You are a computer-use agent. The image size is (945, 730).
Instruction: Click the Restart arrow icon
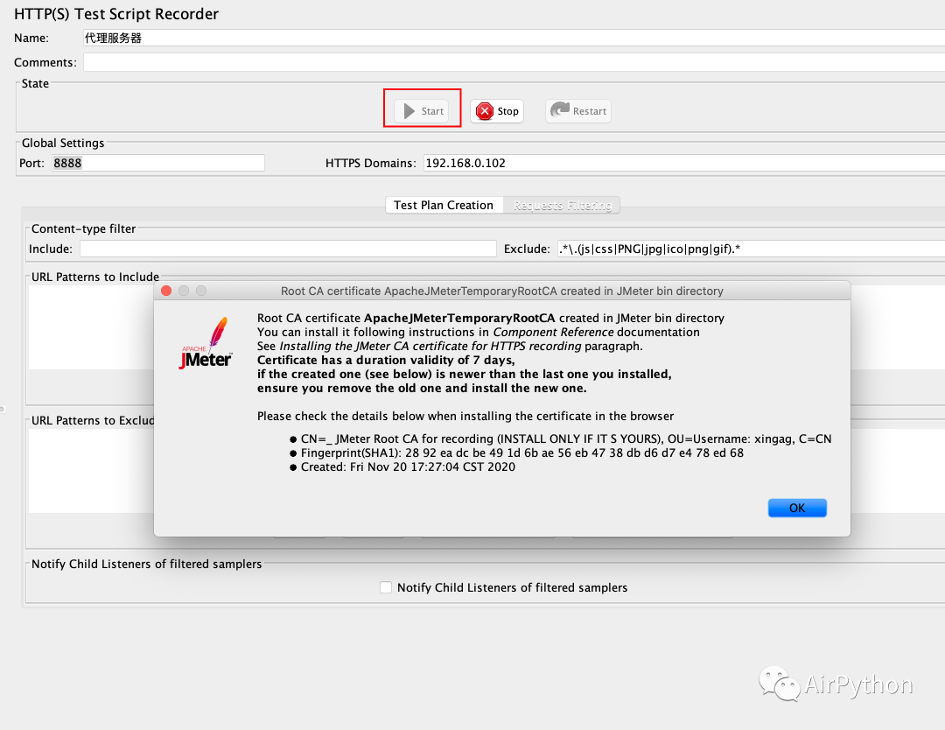(x=560, y=109)
